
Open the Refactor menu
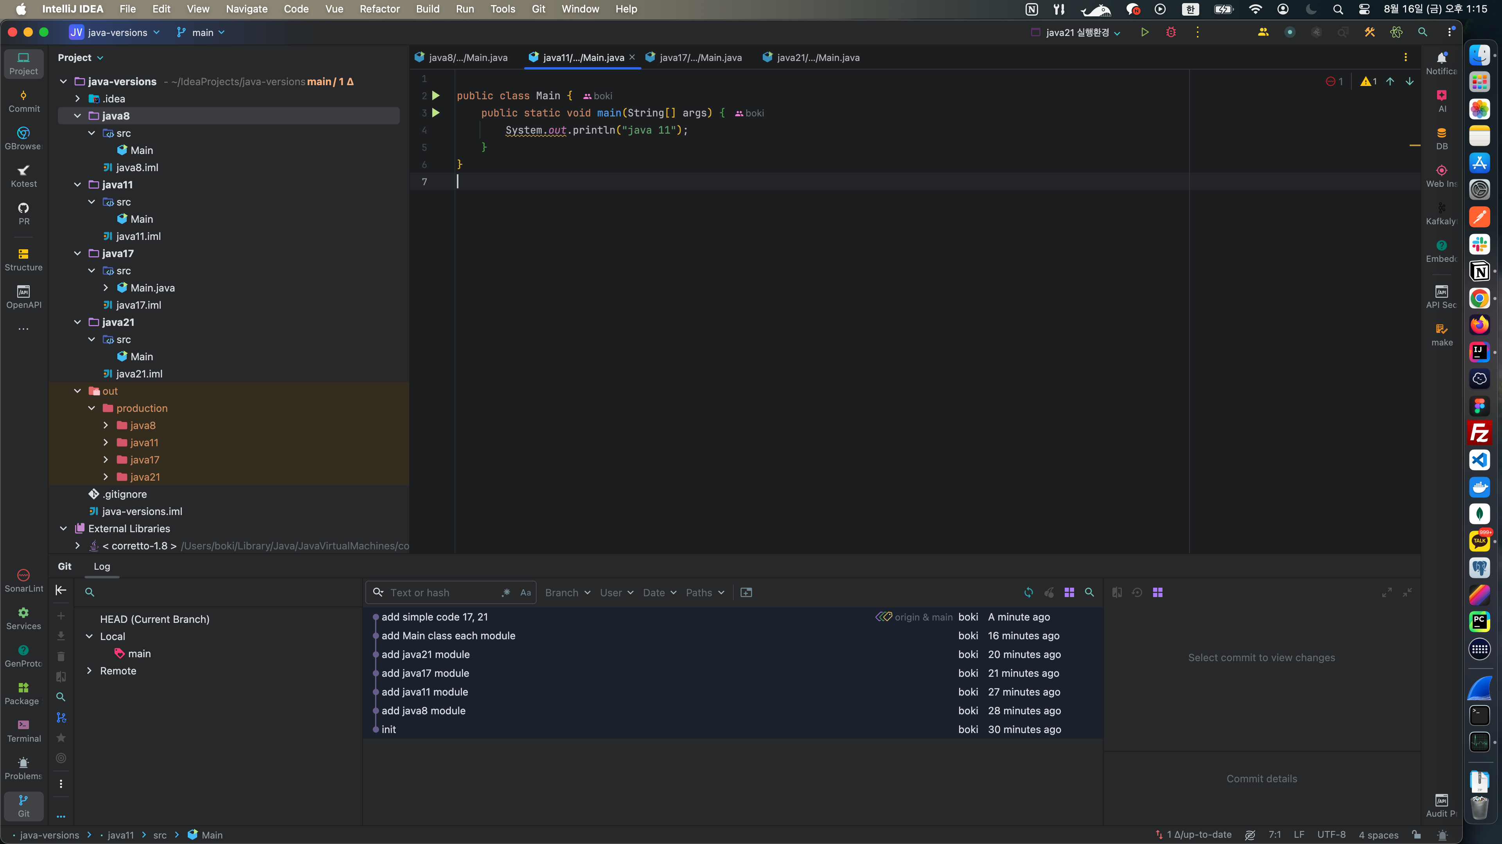(379, 9)
